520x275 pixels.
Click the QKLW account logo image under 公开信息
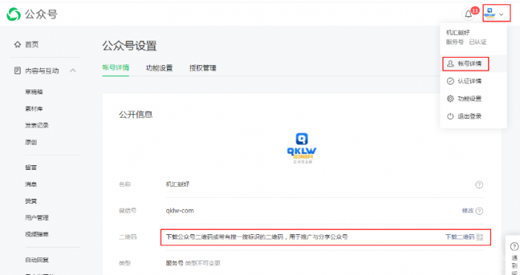302,148
